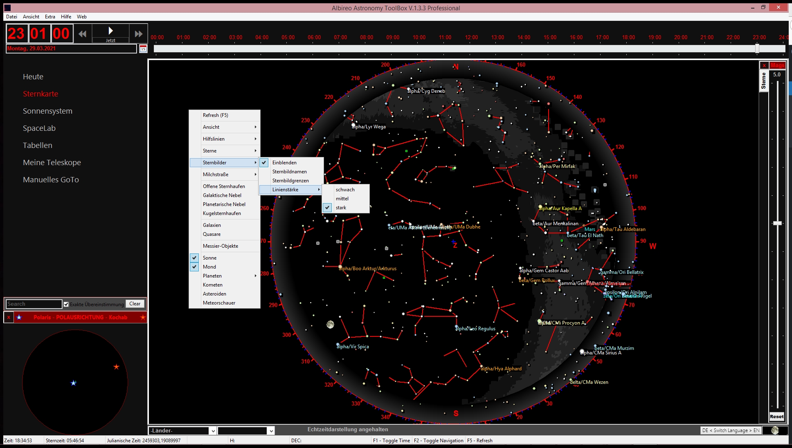Screen dimensions: 792x448
Task: Close the Mags slider panel with X
Action: pyautogui.click(x=764, y=65)
